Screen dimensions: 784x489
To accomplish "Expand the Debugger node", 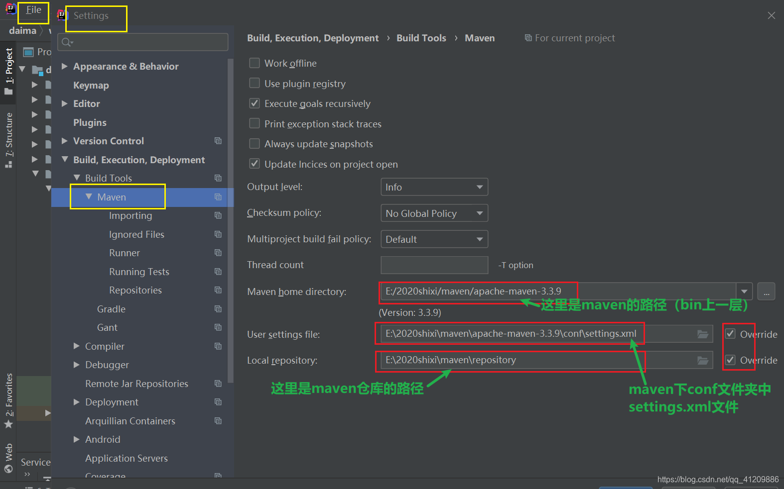I will 76,365.
